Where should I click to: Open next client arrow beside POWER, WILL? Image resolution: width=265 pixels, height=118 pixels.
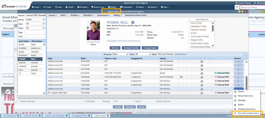click(133, 23)
